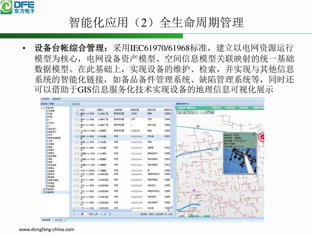Go to next page in table pager
312x234 pixels.
(101, 214)
